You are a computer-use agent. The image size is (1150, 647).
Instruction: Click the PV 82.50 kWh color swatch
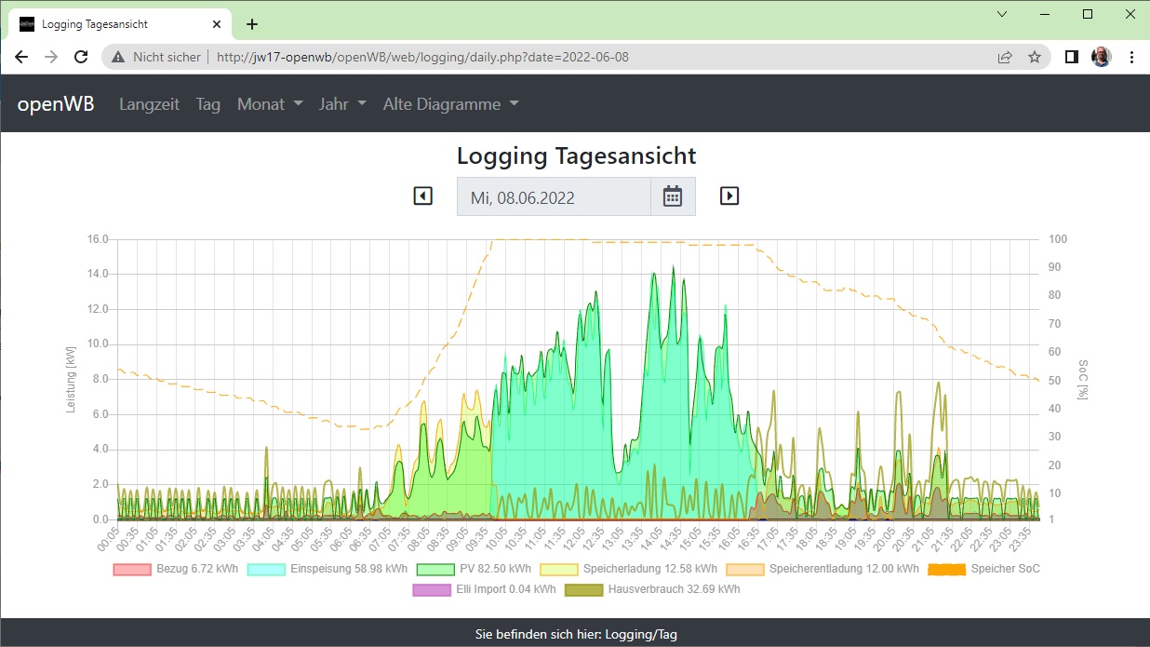point(434,569)
